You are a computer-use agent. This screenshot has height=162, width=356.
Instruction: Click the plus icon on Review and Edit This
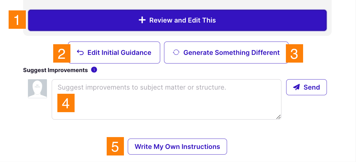coord(142,20)
